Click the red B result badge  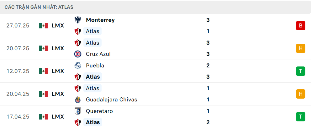point(301,26)
